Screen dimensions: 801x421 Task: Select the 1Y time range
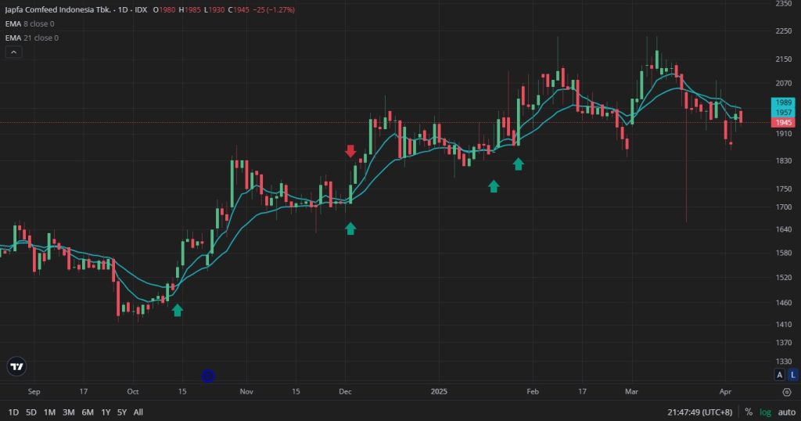tap(106, 412)
